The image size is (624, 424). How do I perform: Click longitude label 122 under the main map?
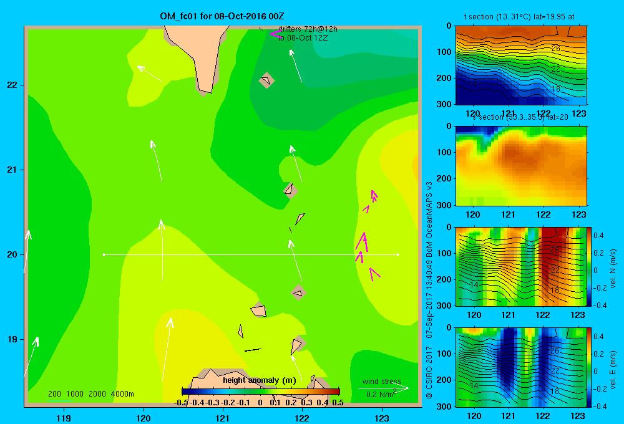pos(302,418)
